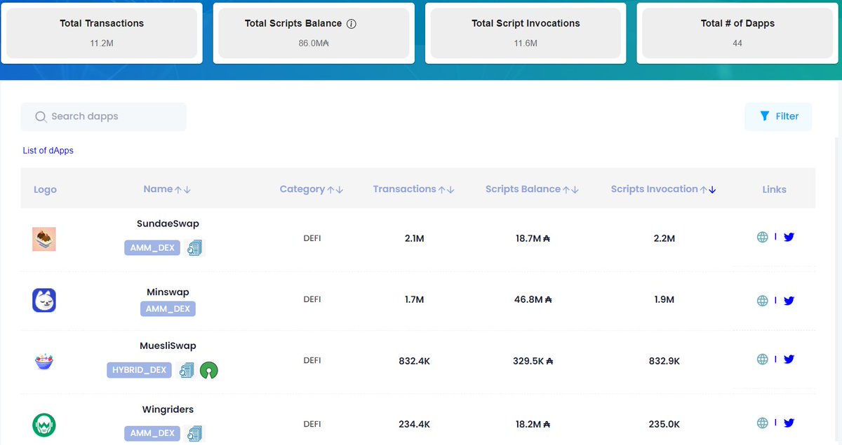Click the DEFI category in MuesliSwap row

pyautogui.click(x=312, y=361)
